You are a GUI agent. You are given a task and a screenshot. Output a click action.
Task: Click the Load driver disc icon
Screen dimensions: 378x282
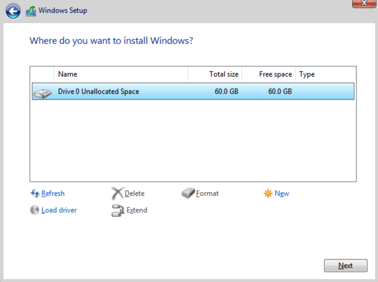[35, 210]
